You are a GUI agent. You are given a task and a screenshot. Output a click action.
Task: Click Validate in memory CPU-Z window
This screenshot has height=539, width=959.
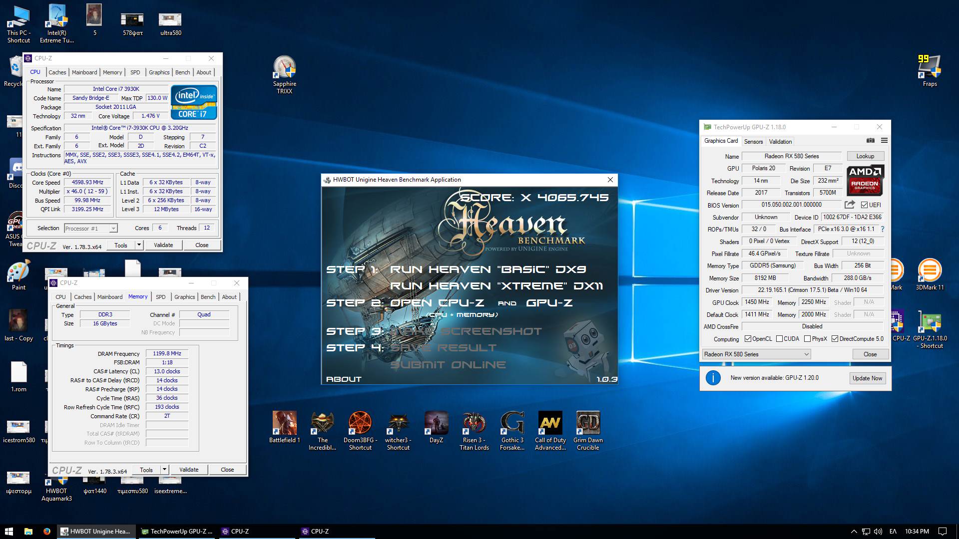[x=189, y=470]
